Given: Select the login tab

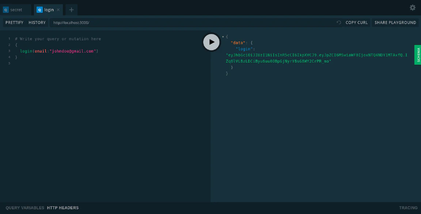Looking at the screenshot, I should pyautogui.click(x=48, y=10).
